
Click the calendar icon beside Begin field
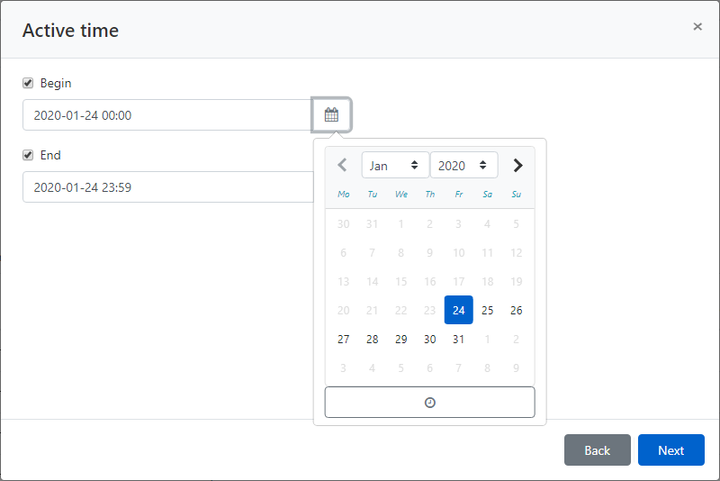331,115
